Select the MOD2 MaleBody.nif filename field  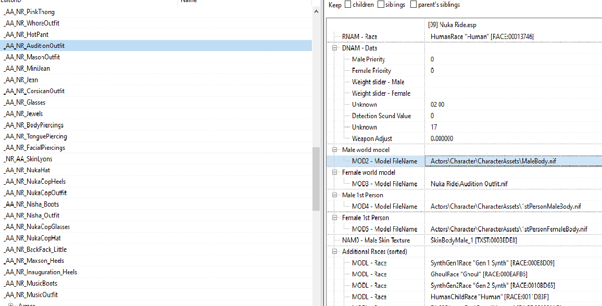point(513,161)
